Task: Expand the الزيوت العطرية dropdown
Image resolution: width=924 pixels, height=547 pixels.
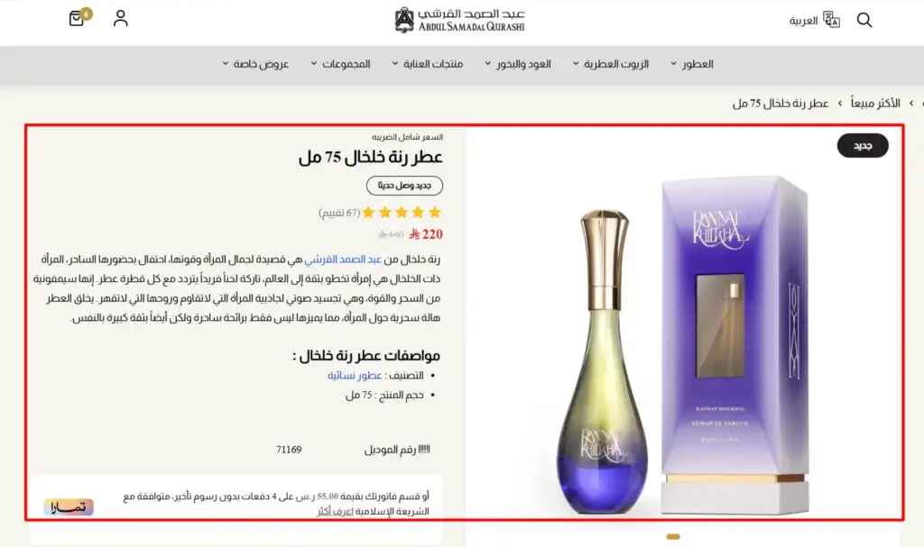Action: pyautogui.click(x=611, y=64)
